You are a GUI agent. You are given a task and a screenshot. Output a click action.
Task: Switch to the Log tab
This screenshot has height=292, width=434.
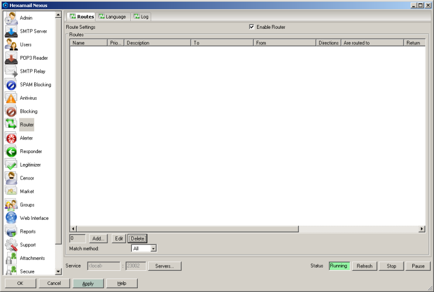141,17
